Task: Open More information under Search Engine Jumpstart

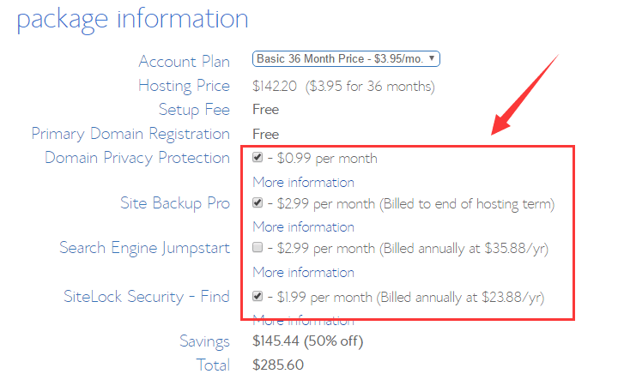Action: click(x=303, y=272)
